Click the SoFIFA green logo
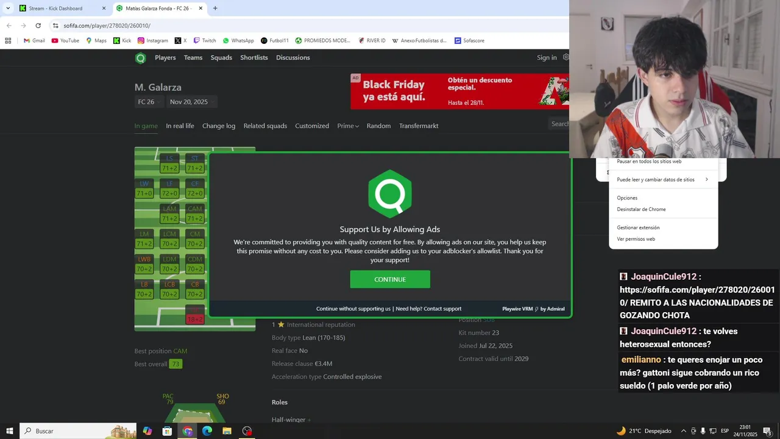 [141, 58]
